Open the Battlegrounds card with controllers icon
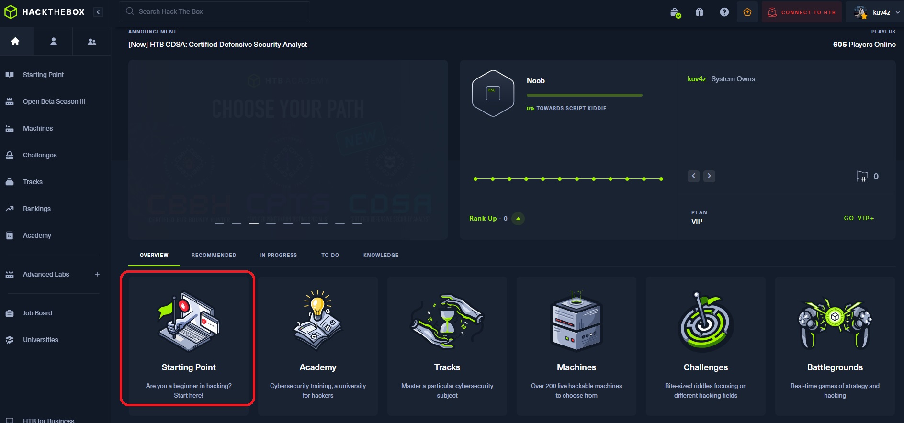This screenshot has height=423, width=904. pyautogui.click(x=835, y=346)
